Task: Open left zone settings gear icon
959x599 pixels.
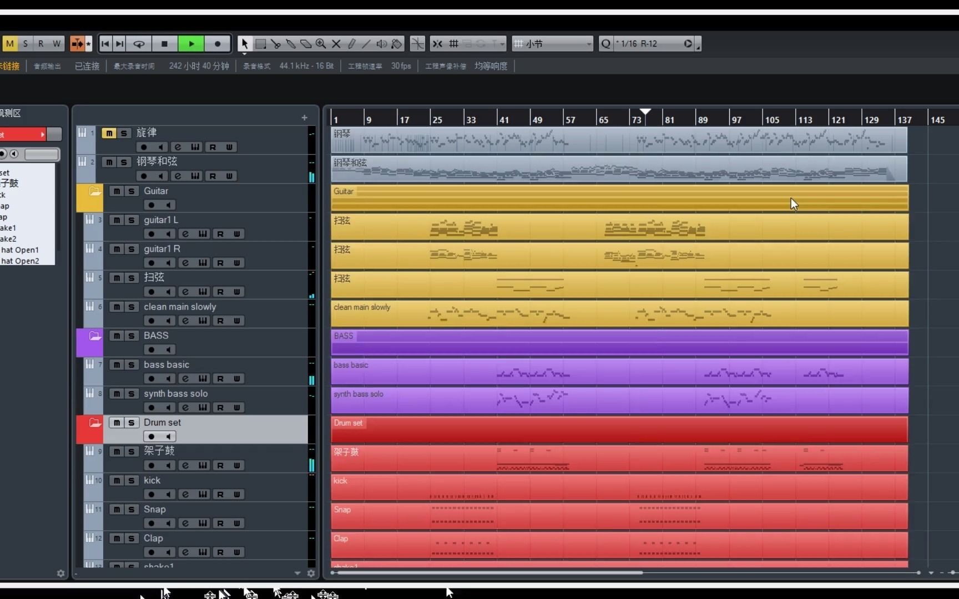Action: tap(60, 573)
